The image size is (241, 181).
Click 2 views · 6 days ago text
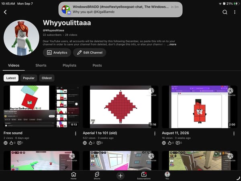(16, 138)
